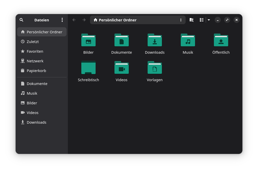Select Zuletzt in the sidebar
The width and height of the screenshot is (258, 171).
(33, 42)
